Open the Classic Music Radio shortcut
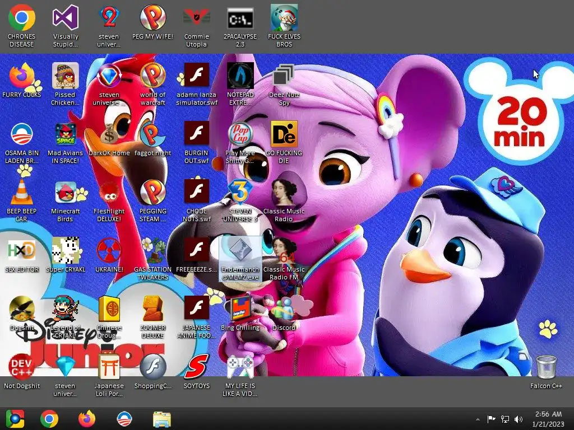The width and height of the screenshot is (574, 430). 284,200
